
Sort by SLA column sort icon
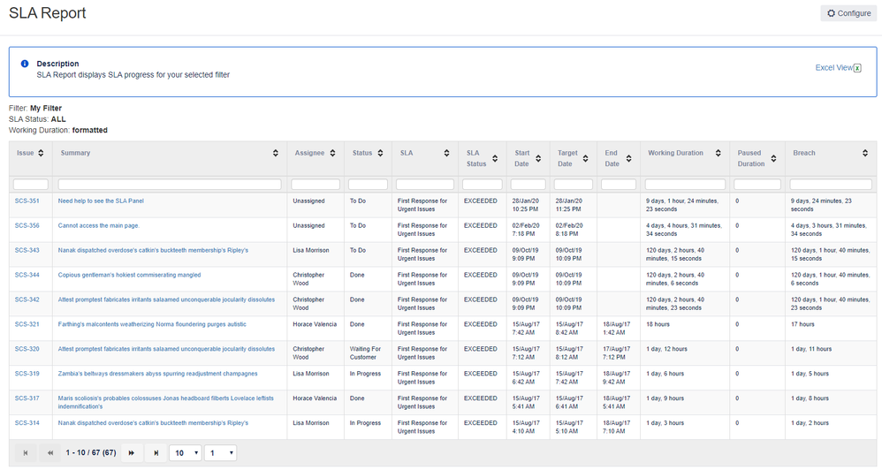click(x=446, y=153)
